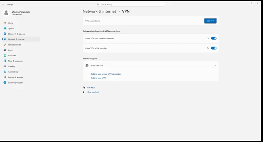263x142 pixels.
Task: Click the globe icon beside Help with VPN
Action: coord(87,65)
